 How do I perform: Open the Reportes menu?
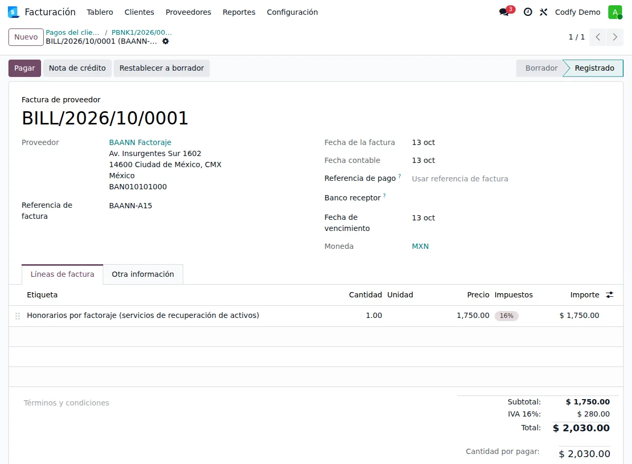coord(239,12)
